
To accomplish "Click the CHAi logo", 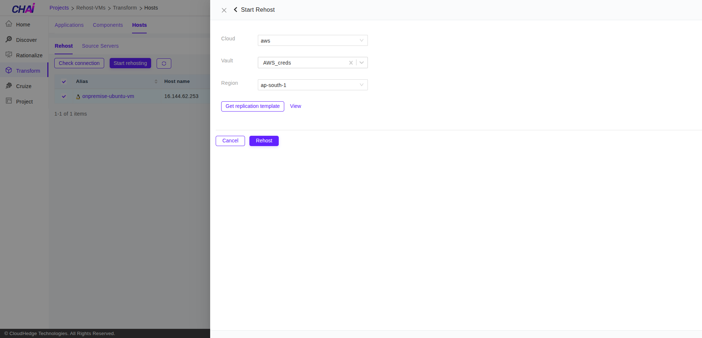I will (23, 8).
